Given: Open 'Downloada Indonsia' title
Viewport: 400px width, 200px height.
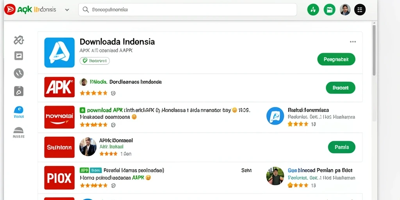Looking at the screenshot, I should point(117,41).
